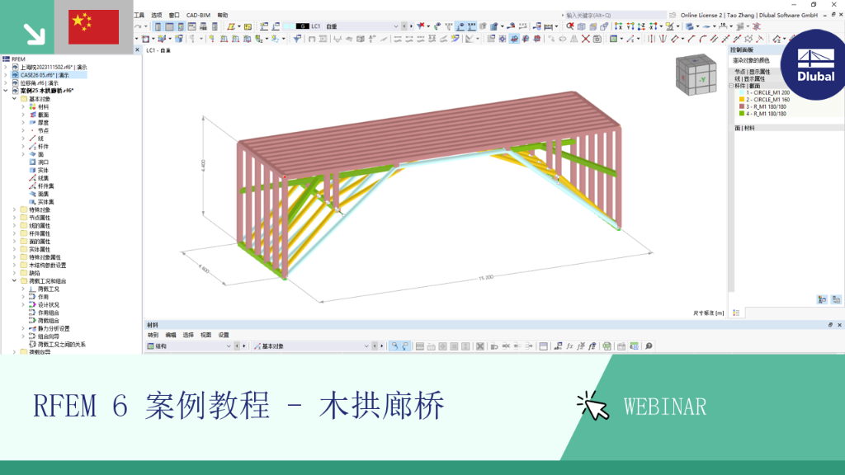Collapse the 基本对象 folder in the navigator
Viewport: 845px width, 475px height.
point(15,99)
